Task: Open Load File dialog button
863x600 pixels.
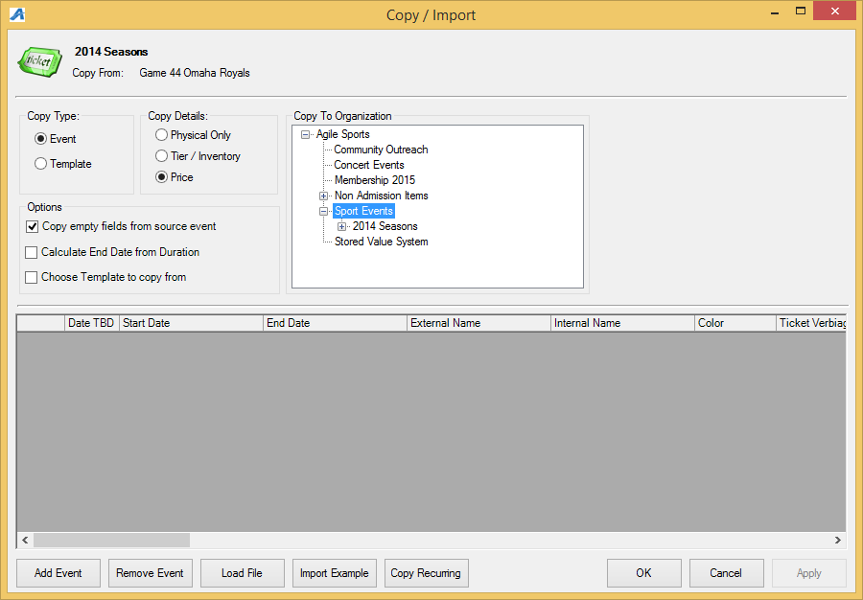Action: pyautogui.click(x=243, y=573)
